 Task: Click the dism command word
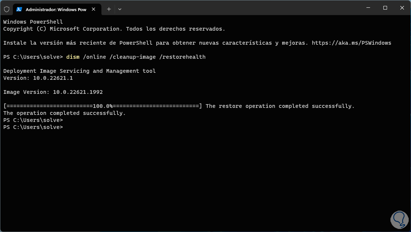(x=73, y=57)
